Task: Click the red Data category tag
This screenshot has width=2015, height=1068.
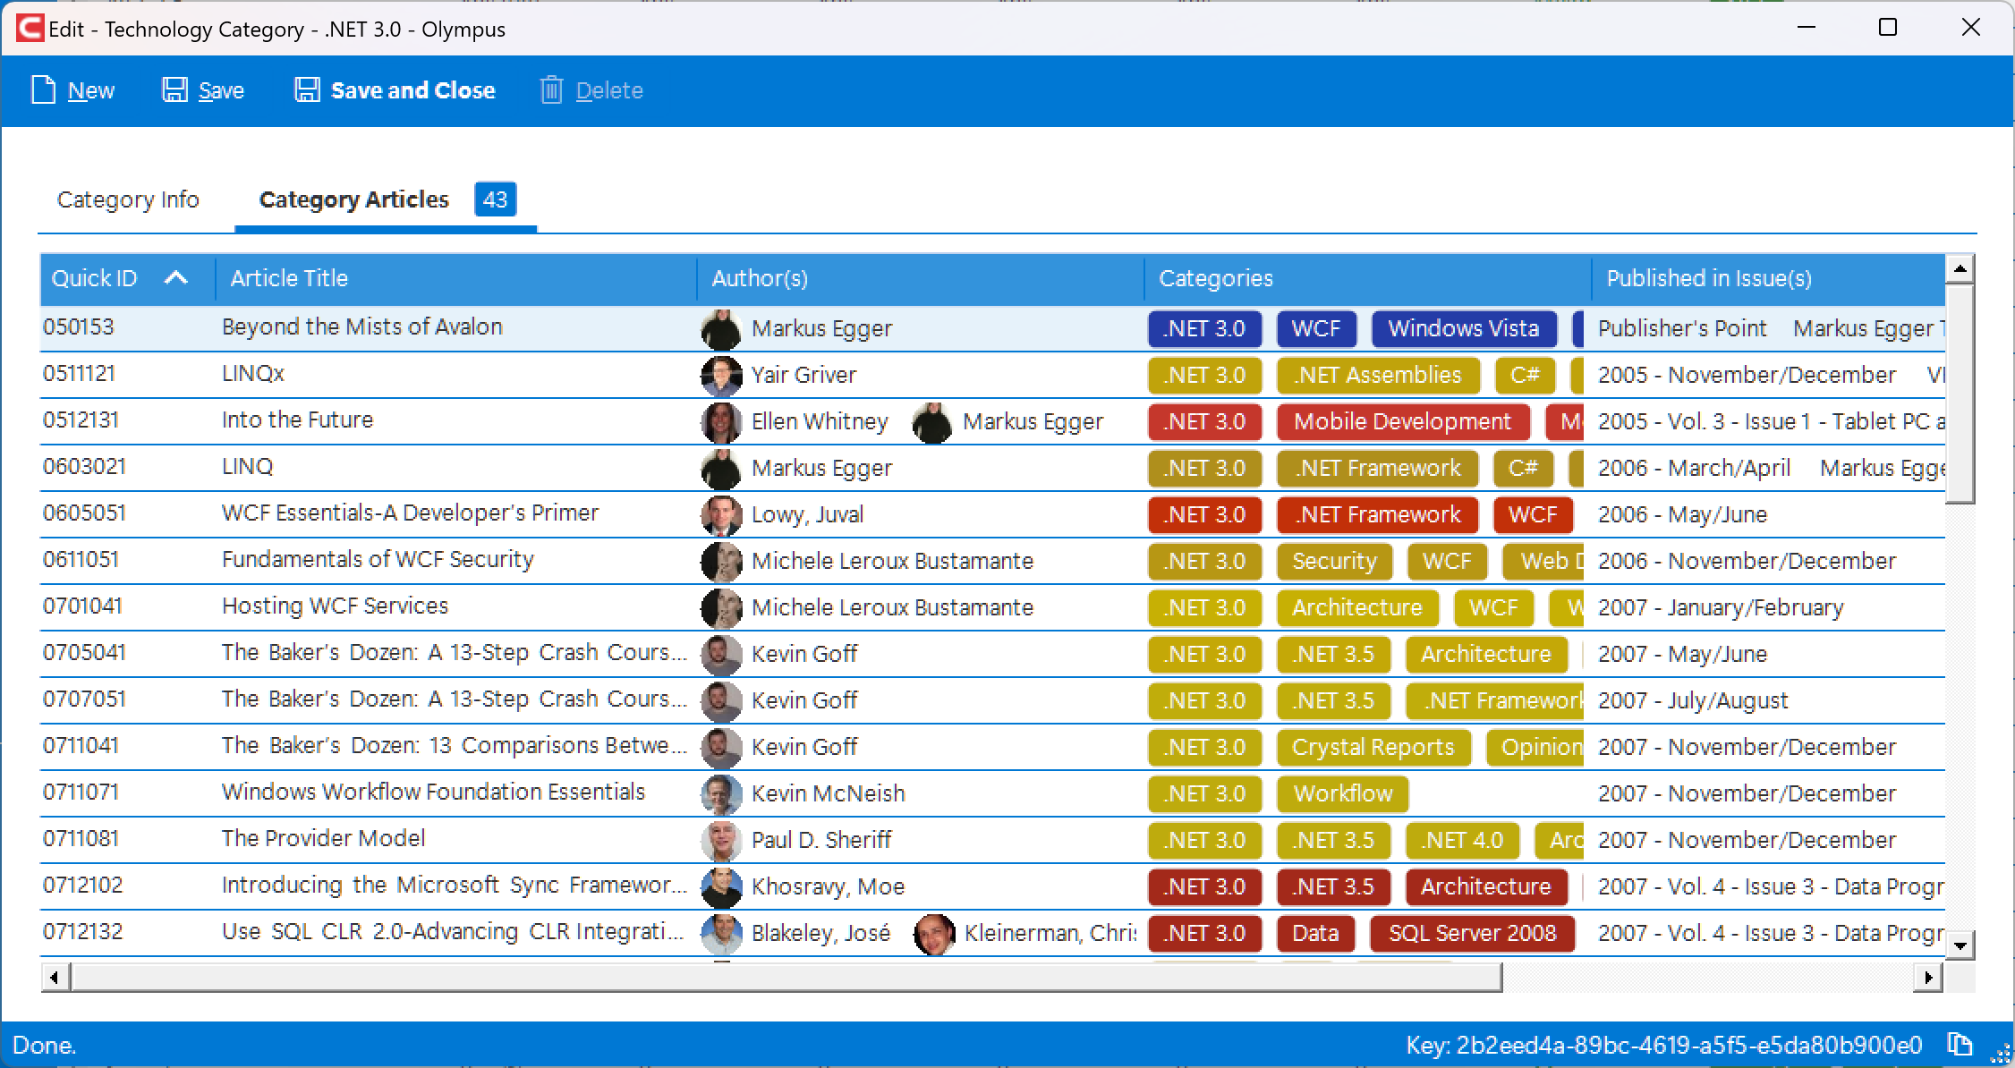Action: coord(1315,933)
